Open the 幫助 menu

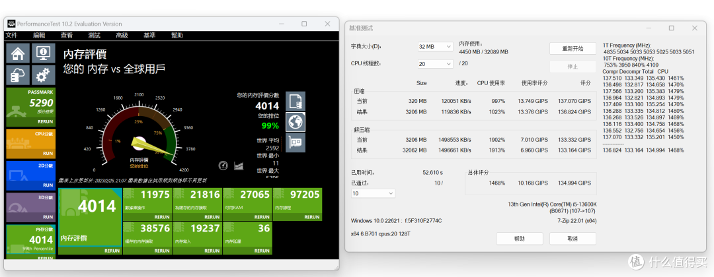click(x=177, y=36)
